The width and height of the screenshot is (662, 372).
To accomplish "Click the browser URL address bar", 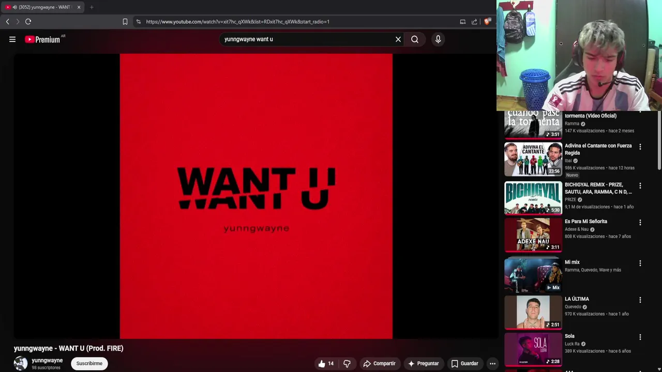I will [297, 22].
